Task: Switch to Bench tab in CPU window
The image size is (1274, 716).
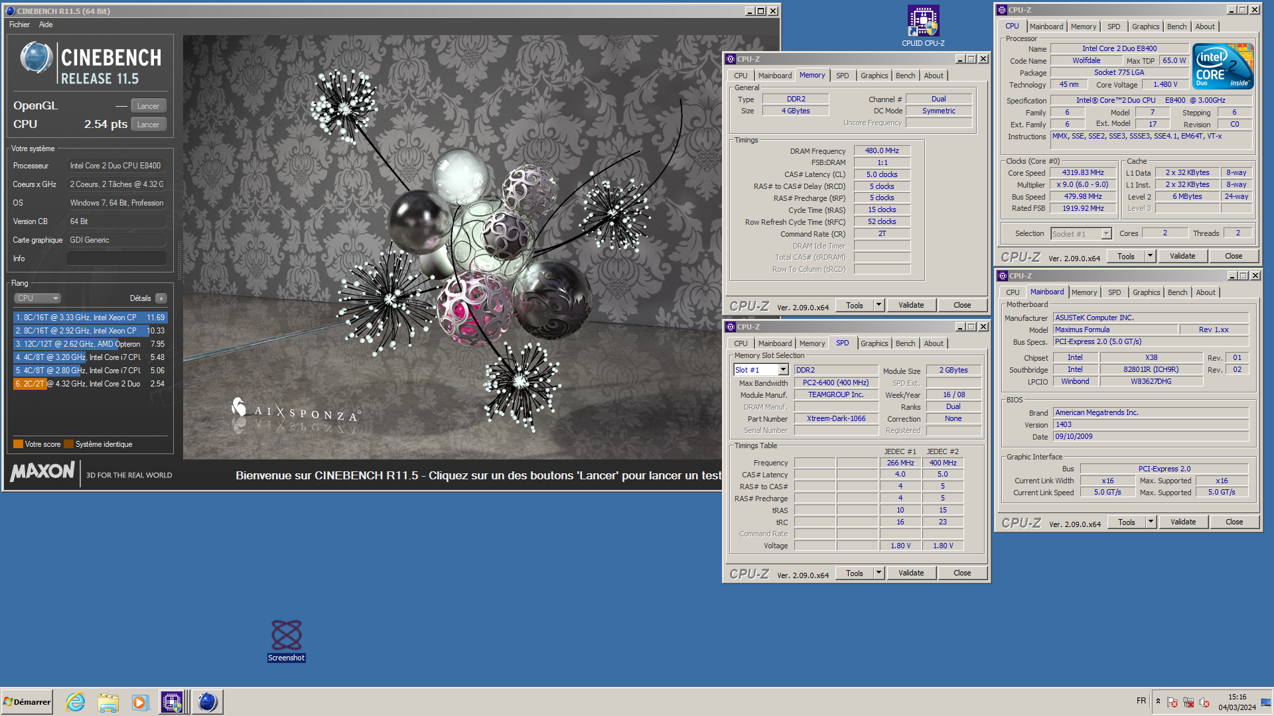Action: tap(1176, 27)
